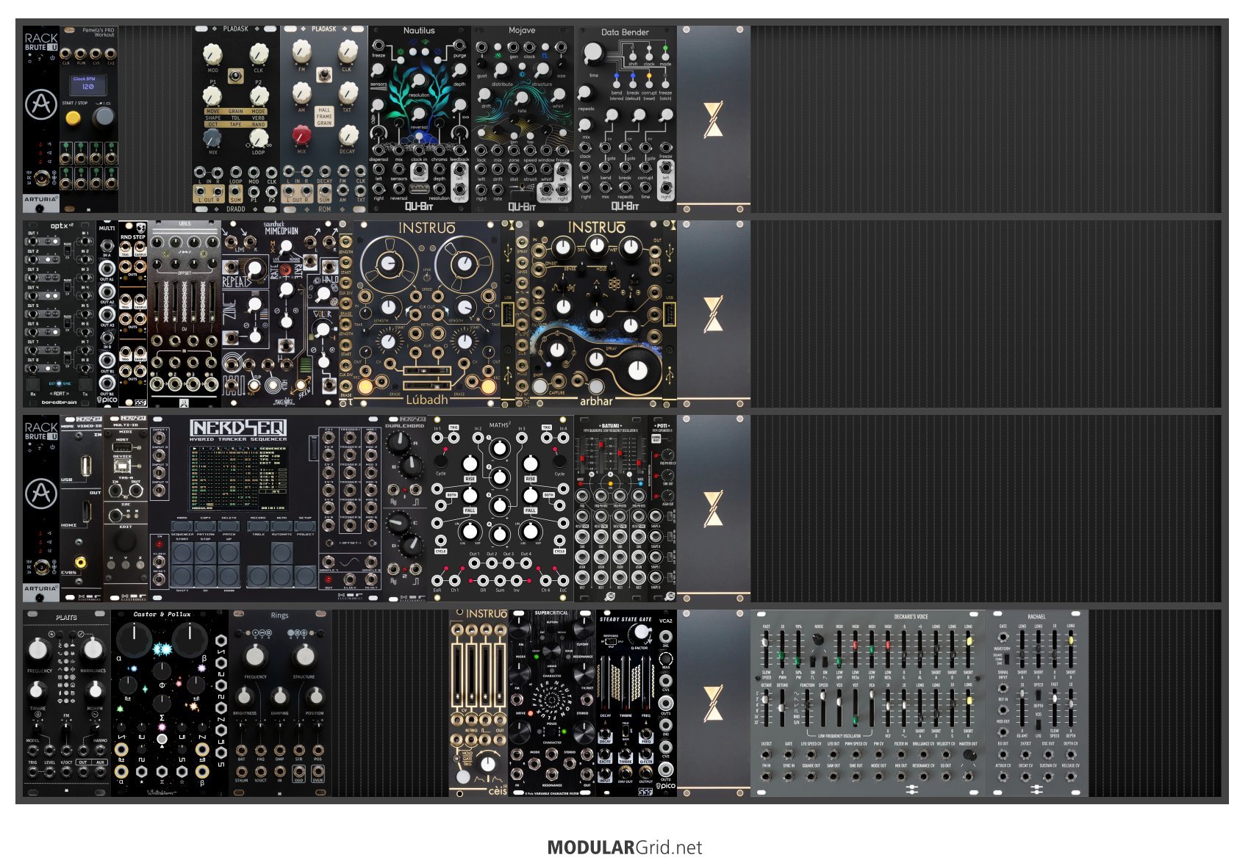1251x863 pixels.
Task: Click the time knob on Data Bender
Action: [x=593, y=54]
